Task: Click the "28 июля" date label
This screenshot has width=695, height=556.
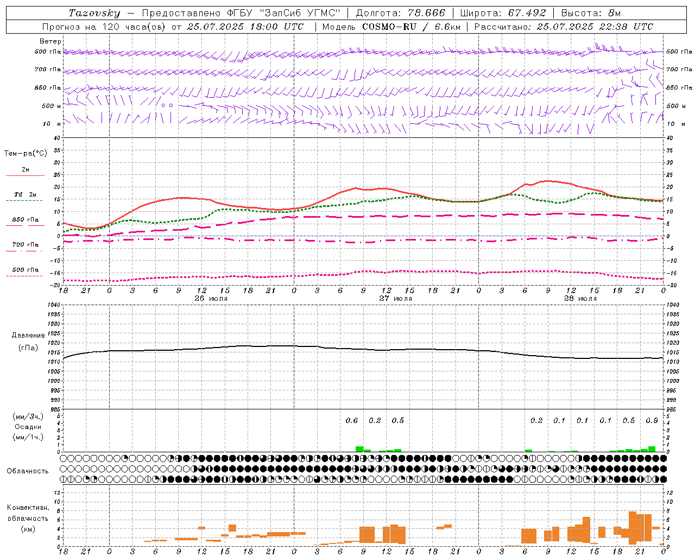Action: pyautogui.click(x=580, y=299)
